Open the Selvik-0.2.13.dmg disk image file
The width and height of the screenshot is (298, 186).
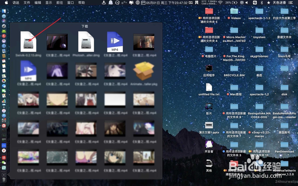pos(28,42)
